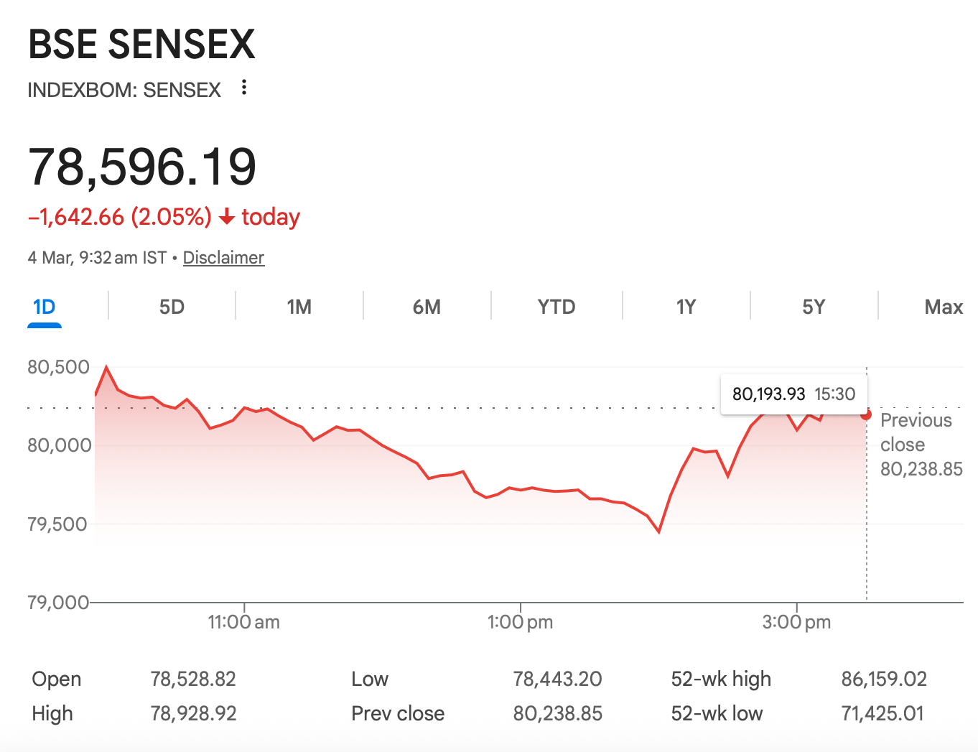978x752 pixels.
Task: Click the 11:00 am axis marker
Action: pos(244,622)
